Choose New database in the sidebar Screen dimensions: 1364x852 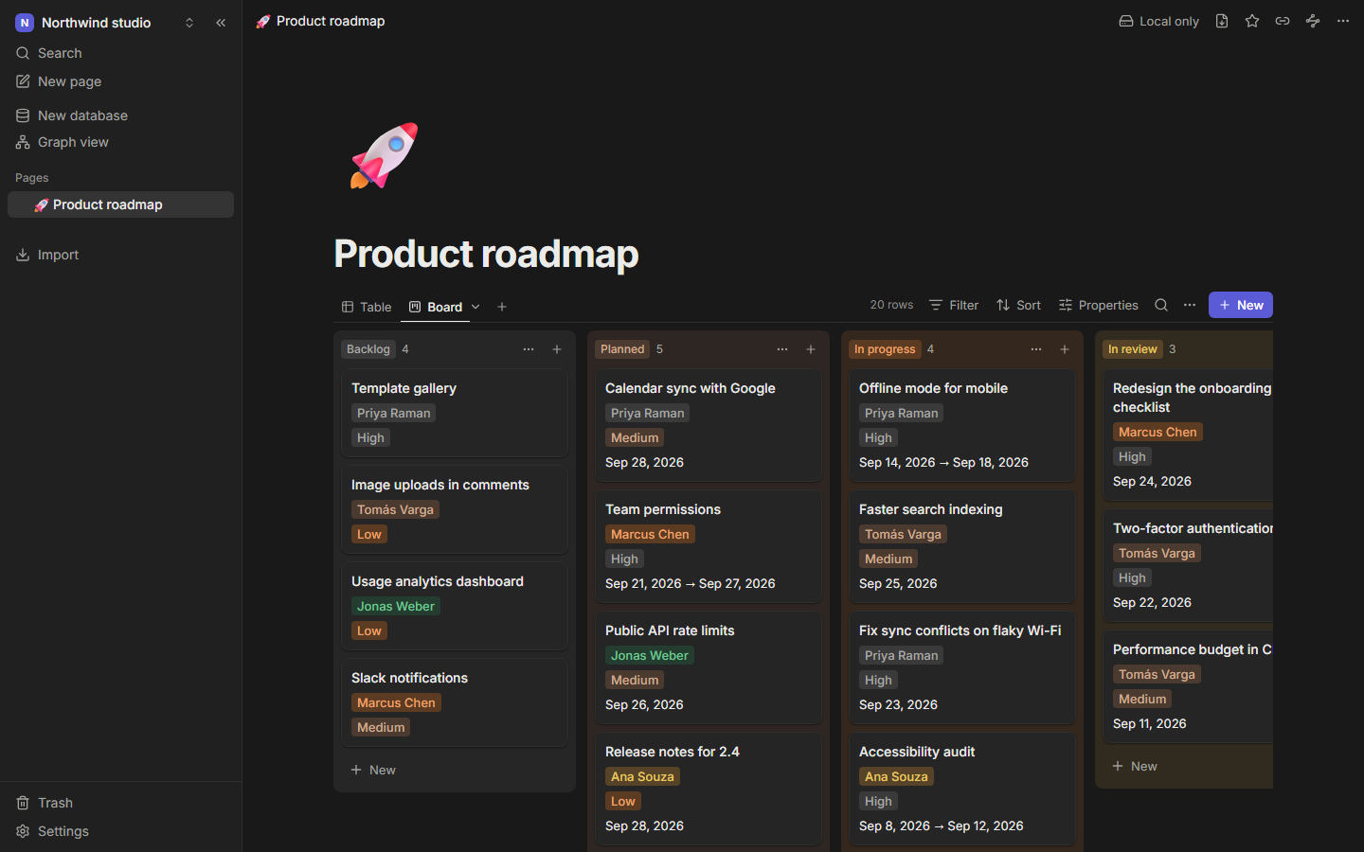coord(121,115)
